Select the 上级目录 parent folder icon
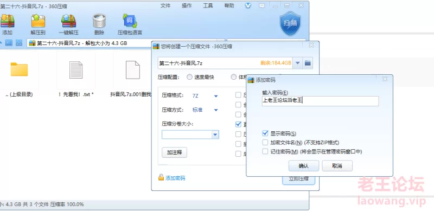 click(19, 69)
